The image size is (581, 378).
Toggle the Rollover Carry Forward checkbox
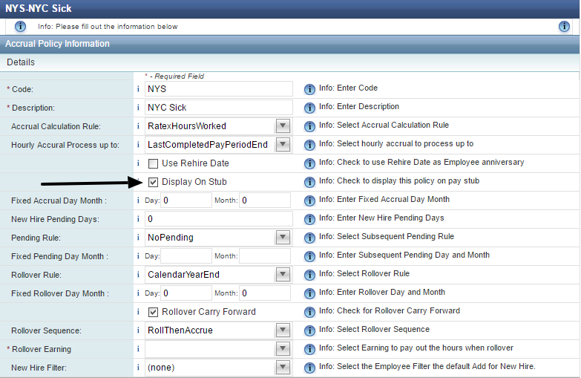(153, 312)
